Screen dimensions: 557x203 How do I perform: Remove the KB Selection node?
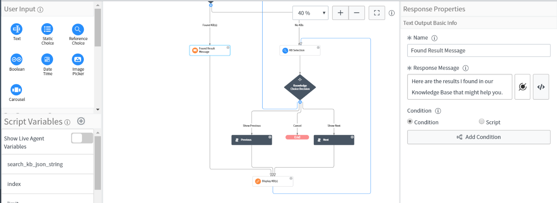coord(318,48)
